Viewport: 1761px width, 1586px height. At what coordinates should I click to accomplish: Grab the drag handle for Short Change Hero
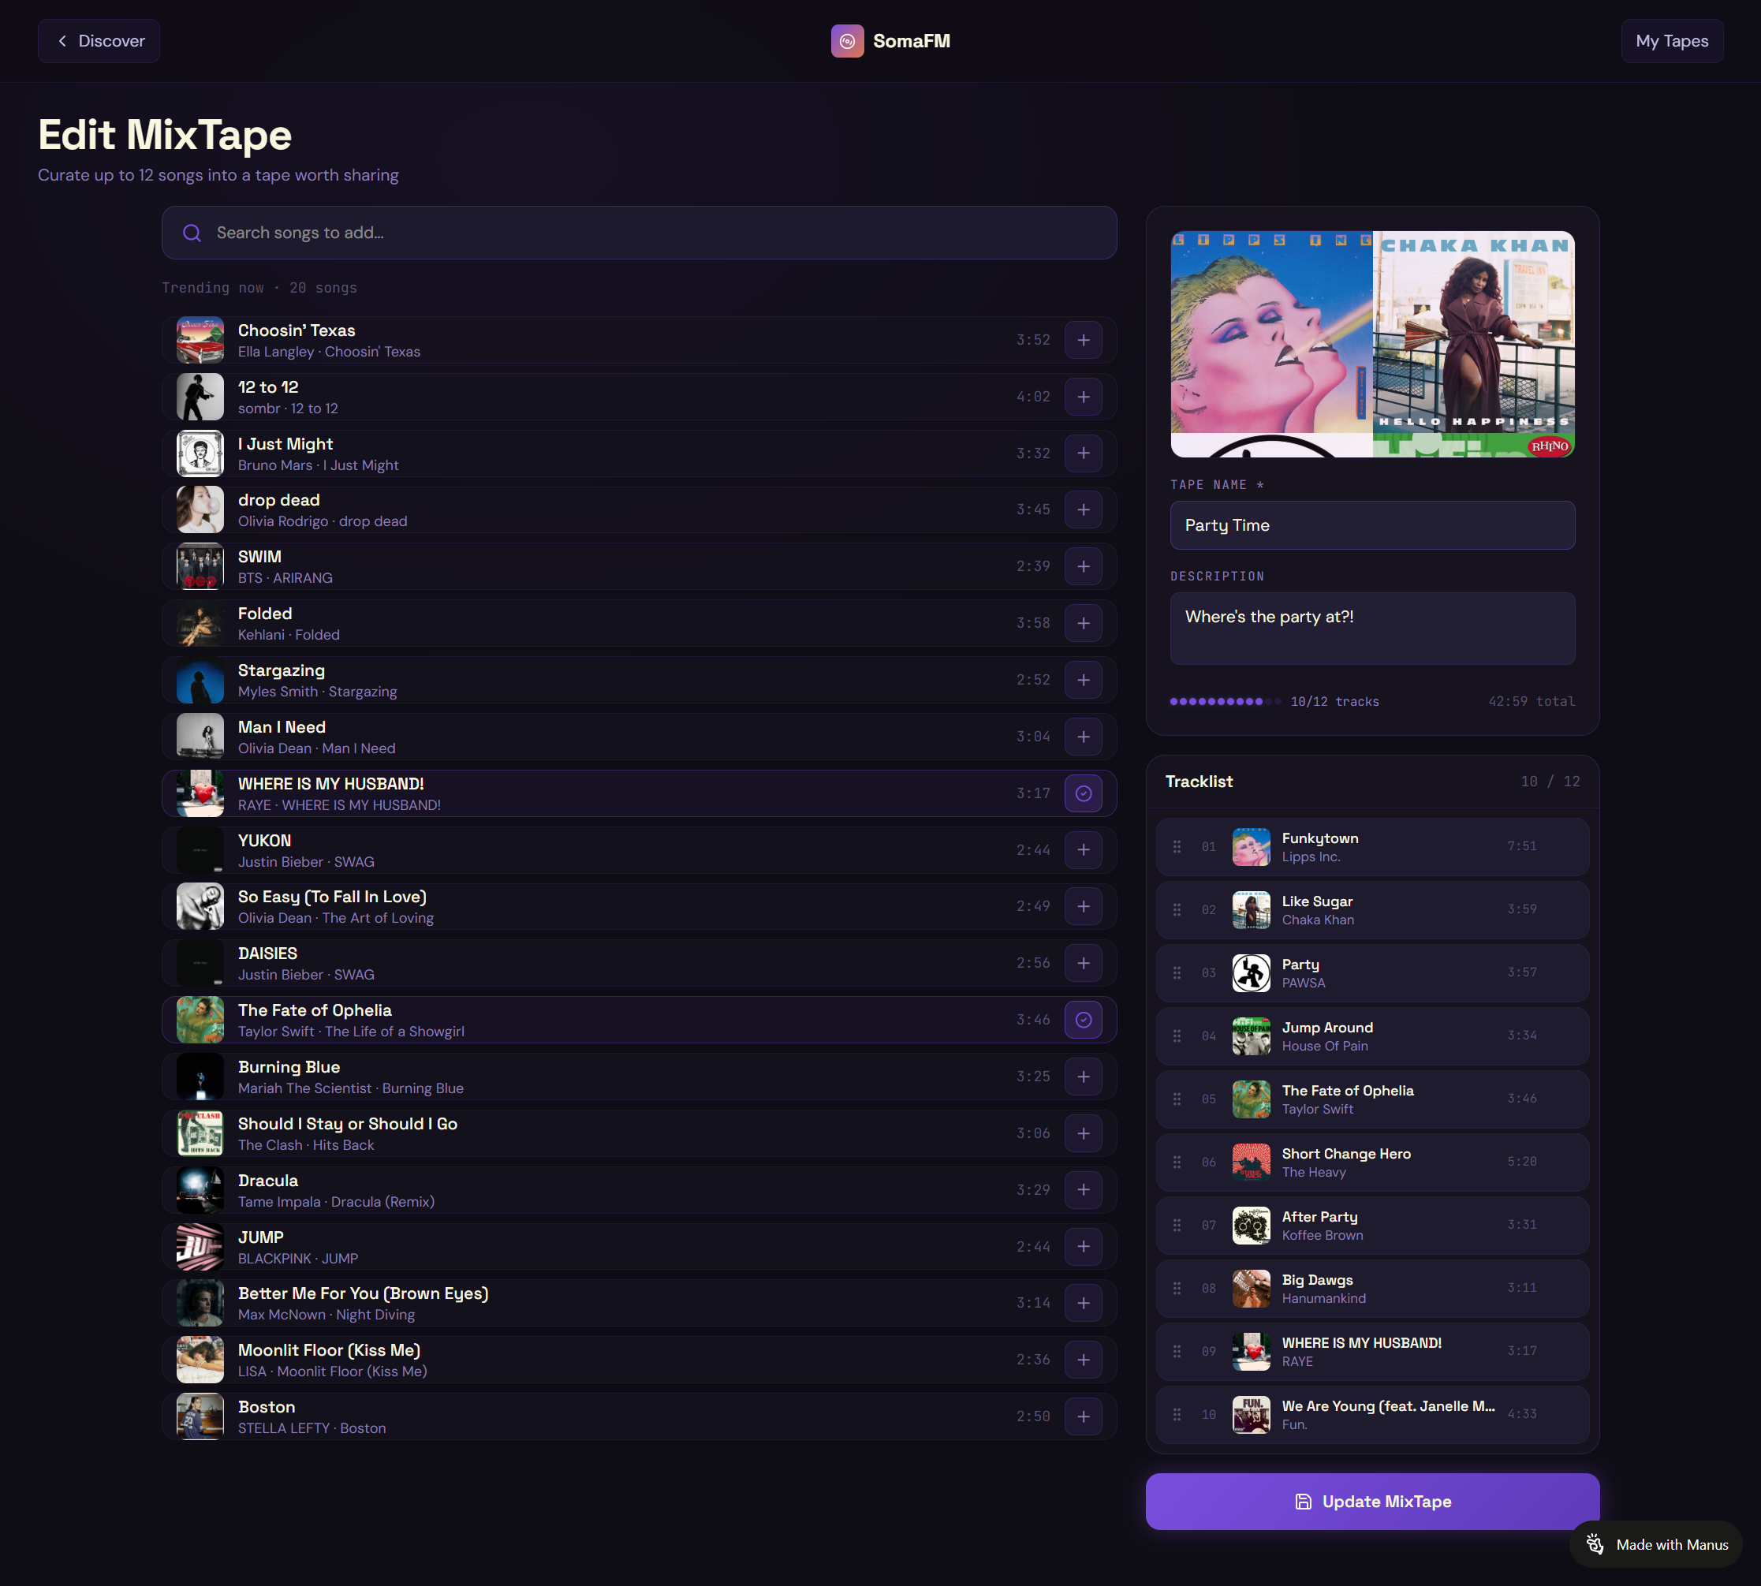pyautogui.click(x=1177, y=1162)
